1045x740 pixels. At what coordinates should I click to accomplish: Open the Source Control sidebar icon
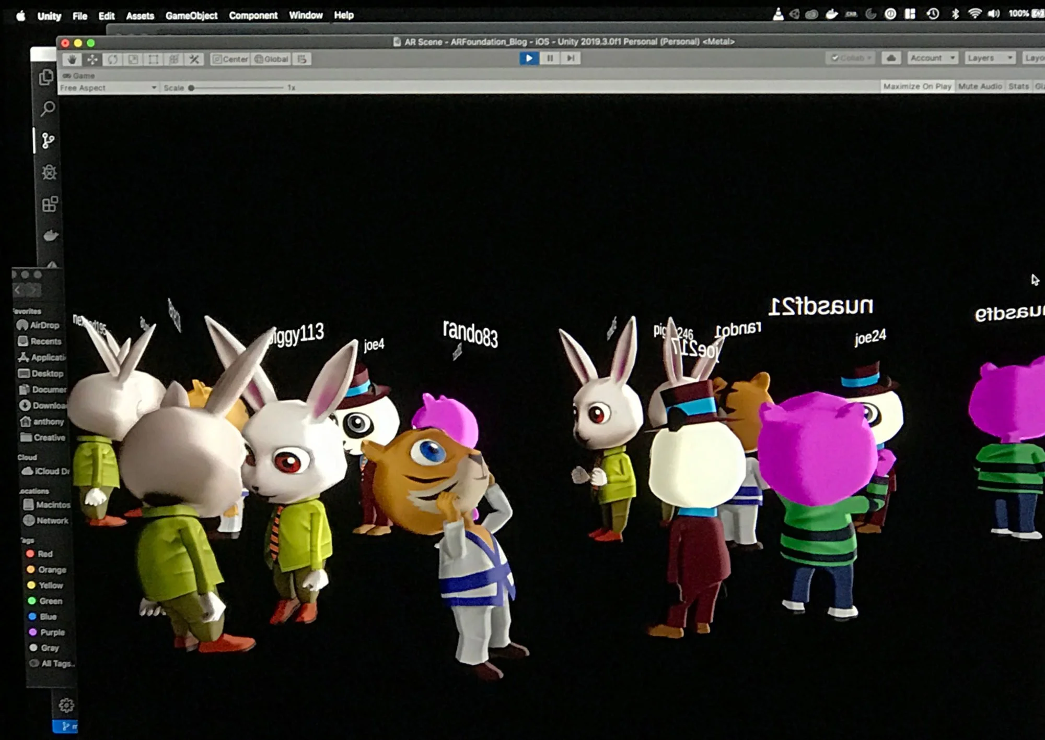tap(48, 140)
